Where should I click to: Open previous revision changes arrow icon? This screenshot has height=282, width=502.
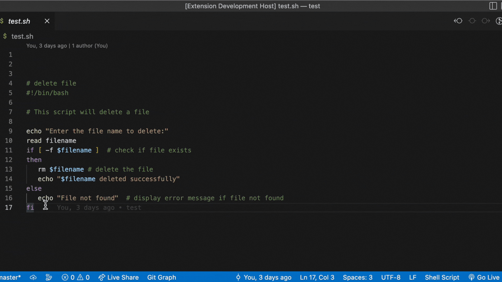(458, 21)
